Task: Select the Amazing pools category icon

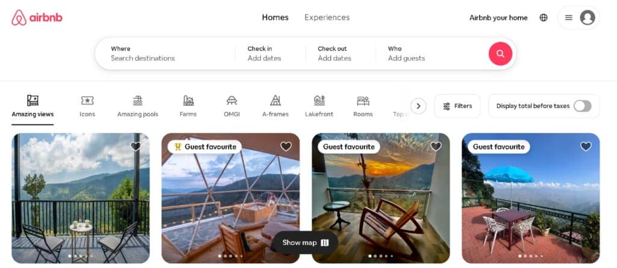Action: tap(138, 101)
